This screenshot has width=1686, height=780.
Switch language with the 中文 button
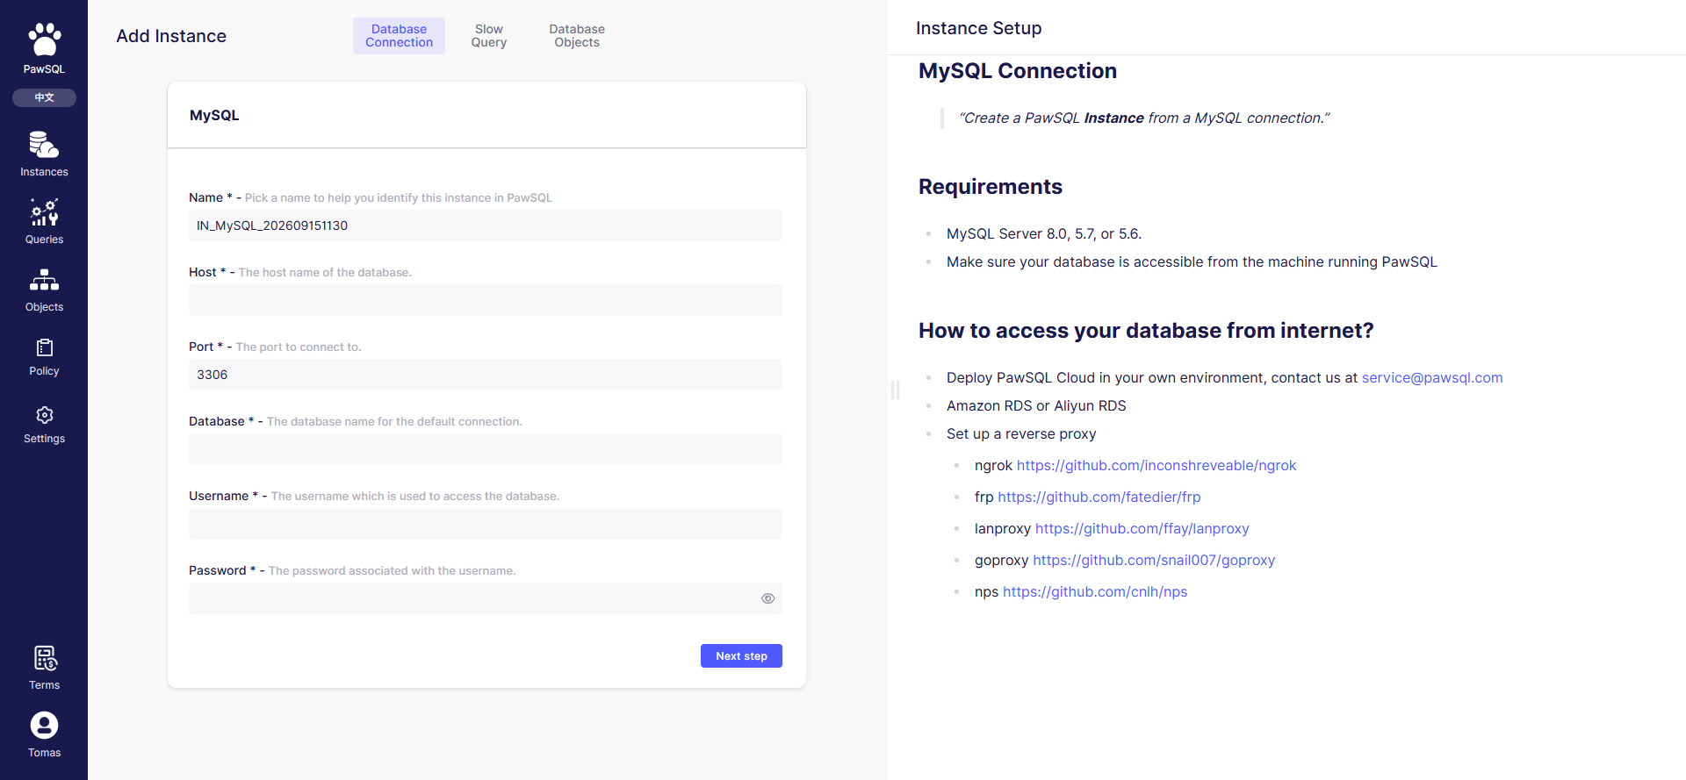click(44, 97)
